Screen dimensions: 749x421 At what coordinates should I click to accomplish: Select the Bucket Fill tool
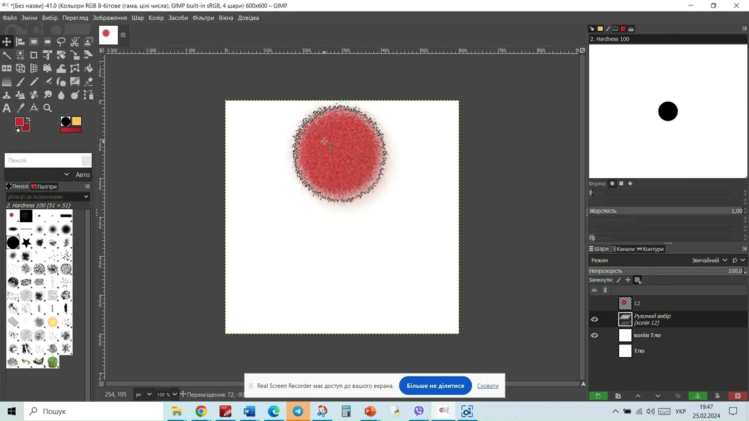(88, 68)
